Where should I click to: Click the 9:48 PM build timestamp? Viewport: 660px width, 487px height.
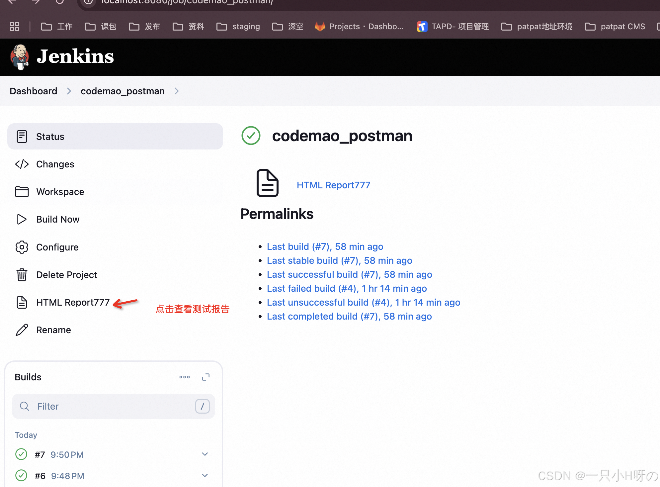click(68, 476)
